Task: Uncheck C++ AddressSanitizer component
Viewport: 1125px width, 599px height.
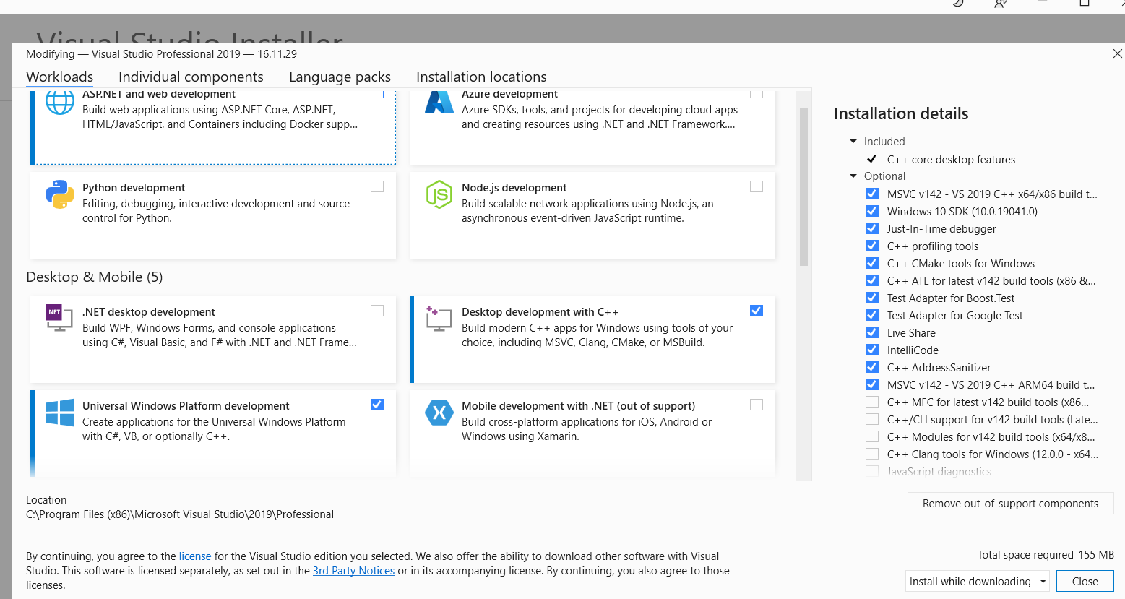Action: pos(872,367)
